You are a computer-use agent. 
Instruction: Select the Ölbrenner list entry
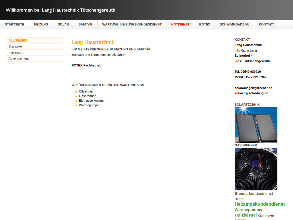86,91
